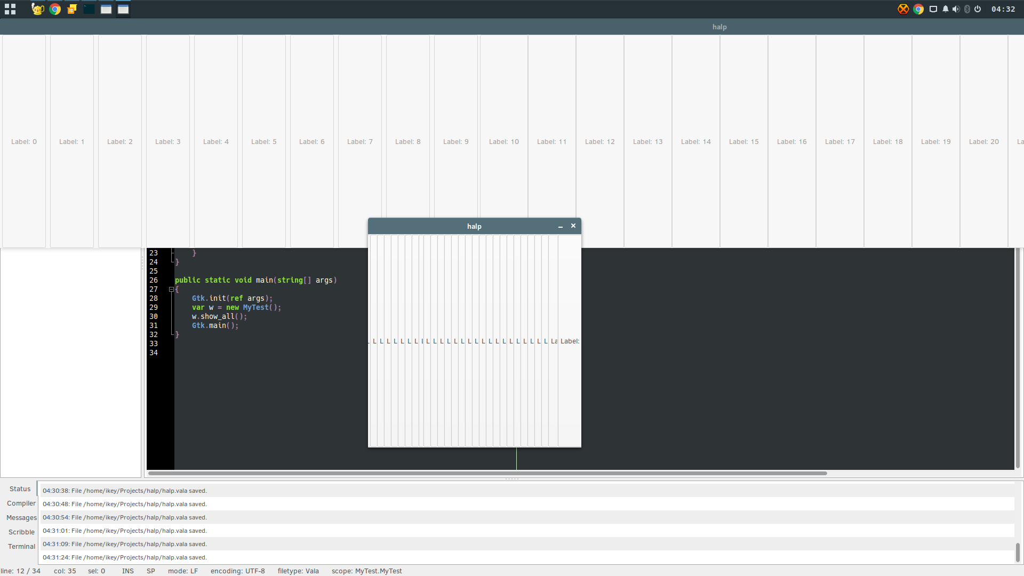Collapse the code fold at line 27

coord(172,290)
